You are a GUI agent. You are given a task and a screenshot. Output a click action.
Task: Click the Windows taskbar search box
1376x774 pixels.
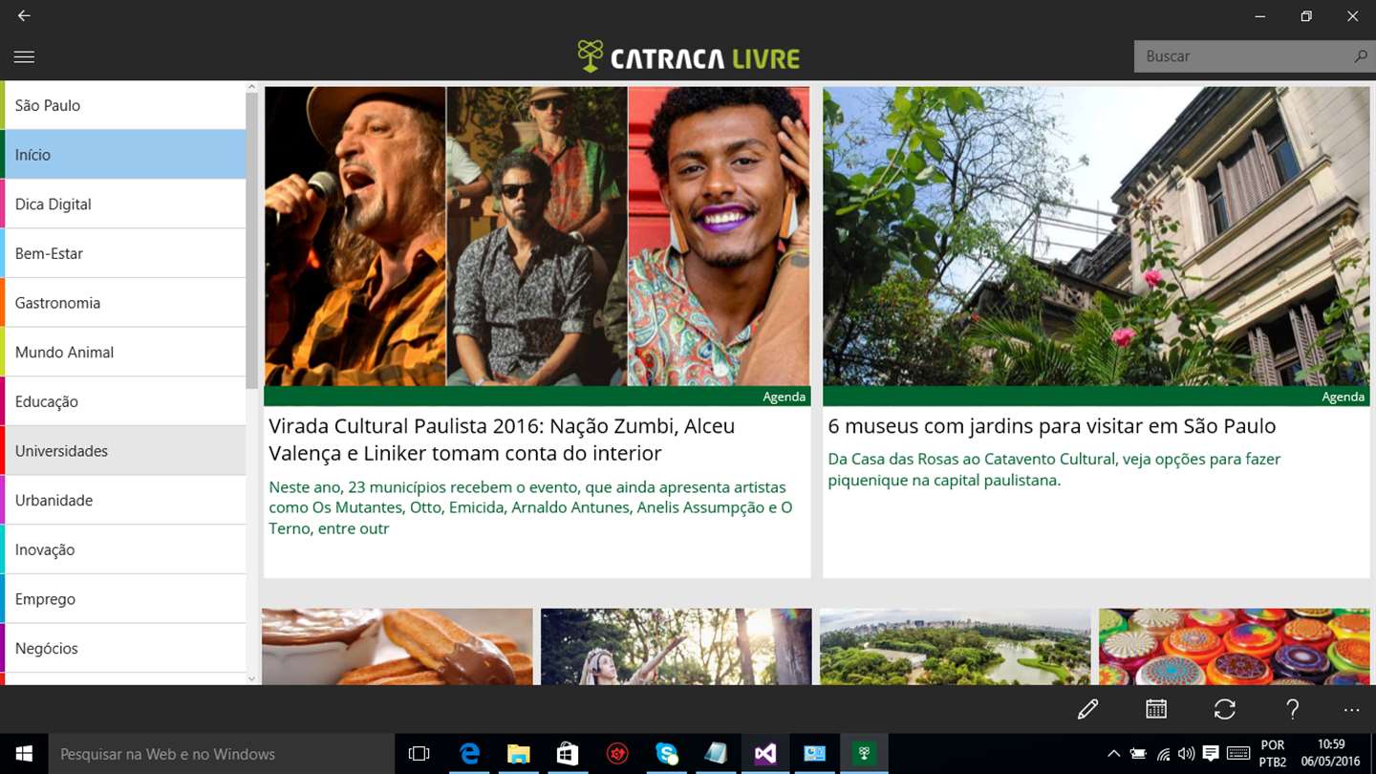point(222,754)
